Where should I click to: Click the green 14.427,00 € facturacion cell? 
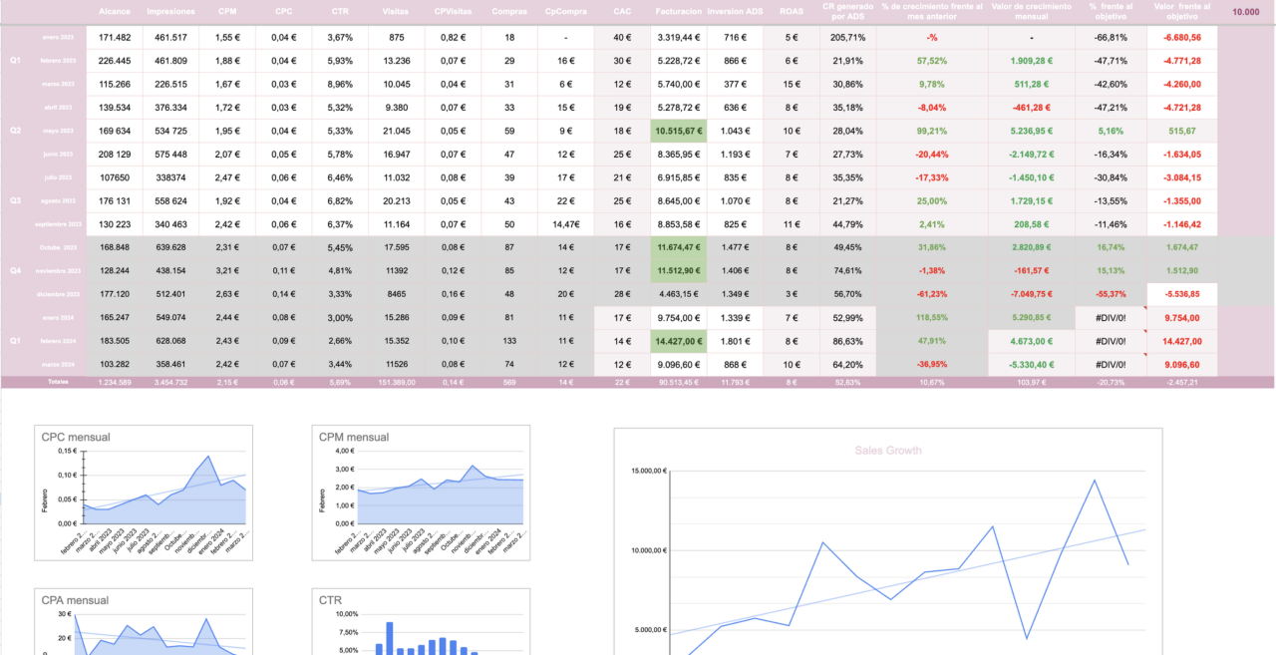pyautogui.click(x=678, y=341)
